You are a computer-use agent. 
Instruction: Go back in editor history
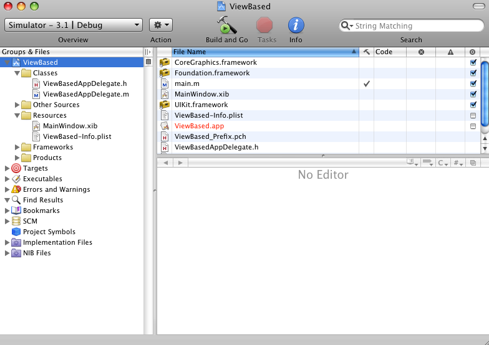166,163
